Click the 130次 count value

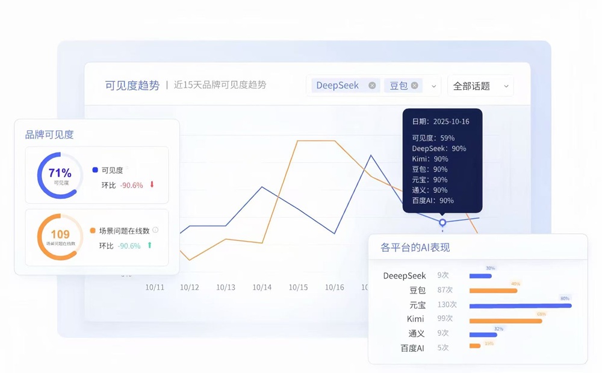[x=447, y=304]
